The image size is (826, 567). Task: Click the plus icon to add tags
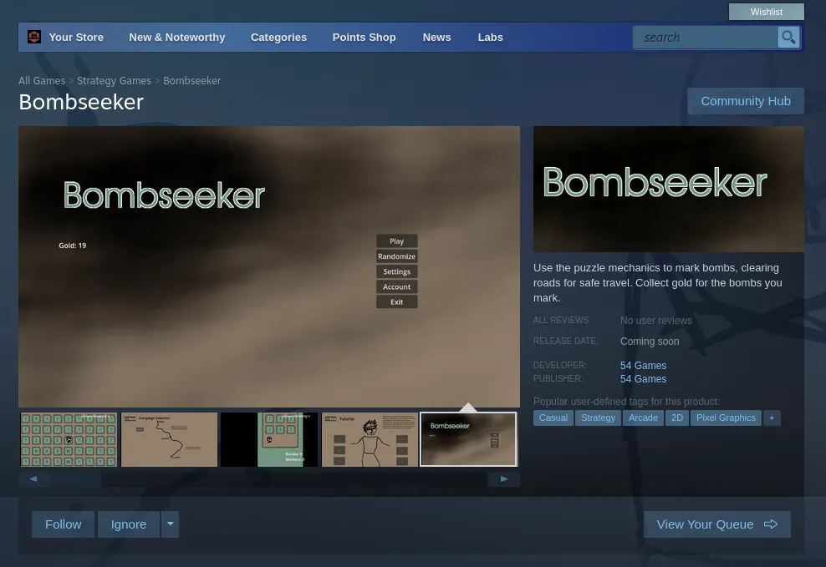772,418
